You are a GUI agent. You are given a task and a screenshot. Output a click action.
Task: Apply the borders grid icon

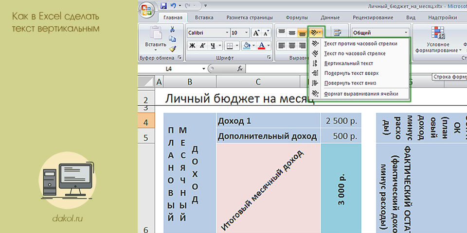[x=229, y=46]
